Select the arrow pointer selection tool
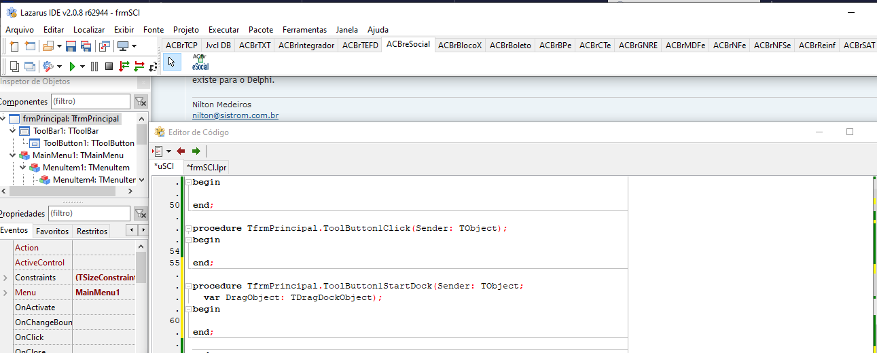877x353 pixels. pyautogui.click(x=173, y=62)
